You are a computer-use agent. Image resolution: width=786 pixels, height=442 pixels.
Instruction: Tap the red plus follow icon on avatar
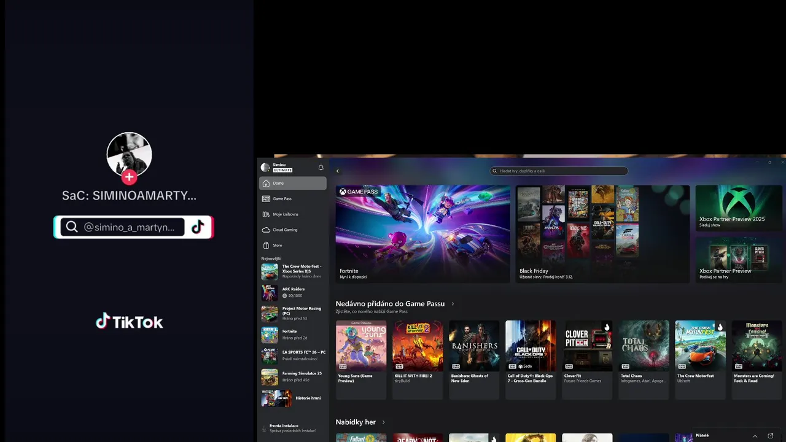(129, 177)
